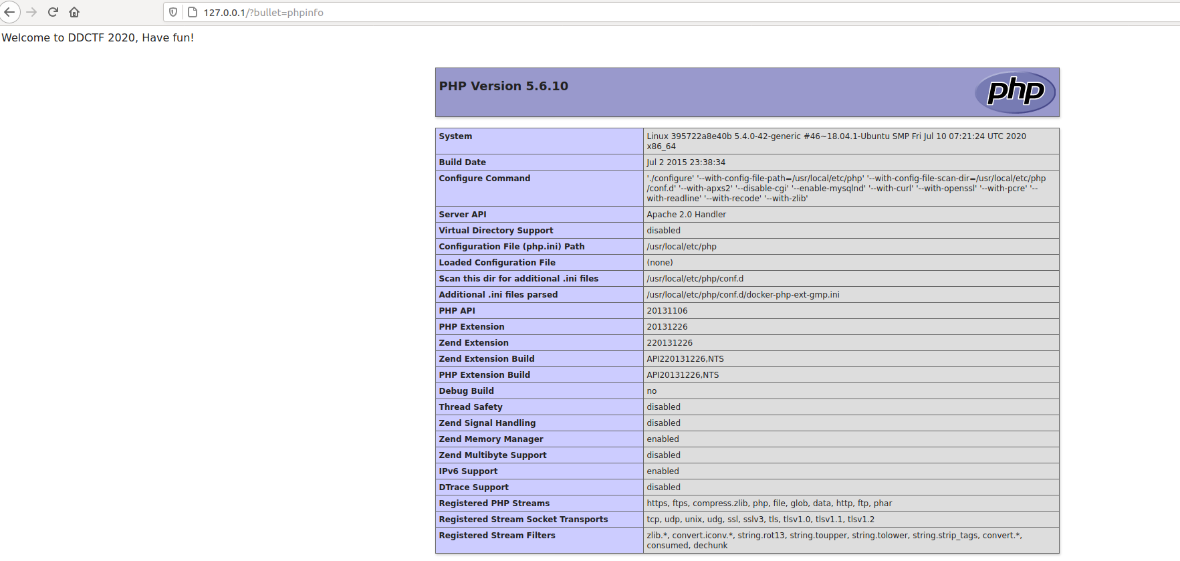This screenshot has width=1180, height=561.
Task: Click the 'Registered Stream Filters' label
Action: pyautogui.click(x=497, y=536)
